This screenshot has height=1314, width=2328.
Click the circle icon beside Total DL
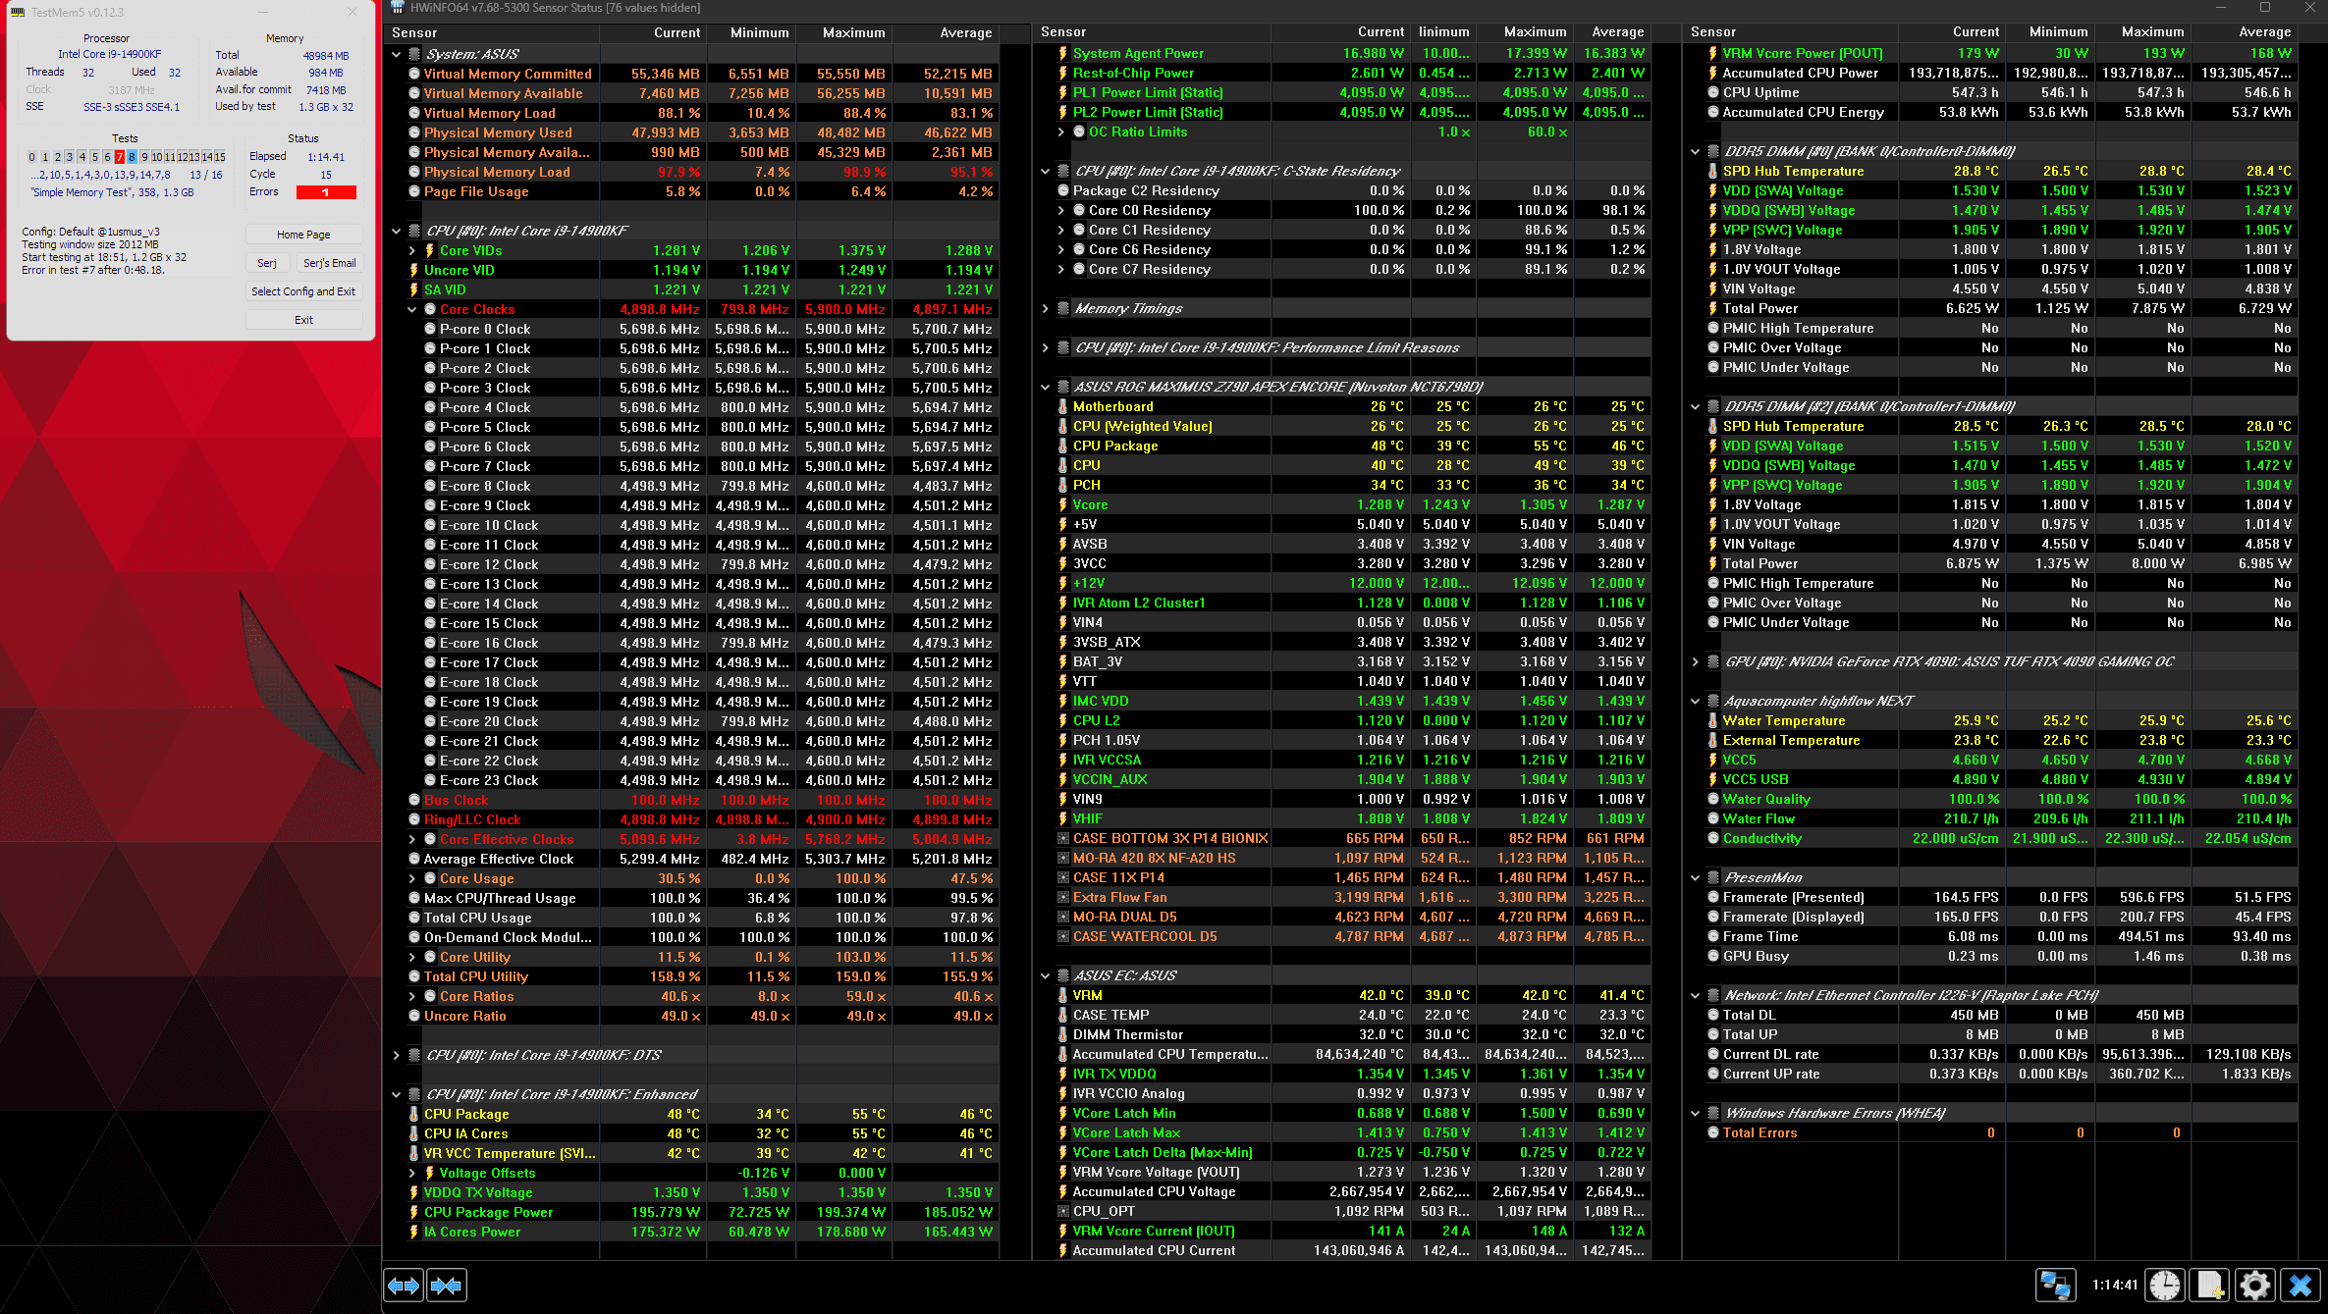point(1712,1015)
